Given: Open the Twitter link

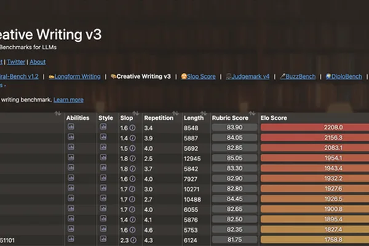Looking at the screenshot, I should (x=16, y=62).
